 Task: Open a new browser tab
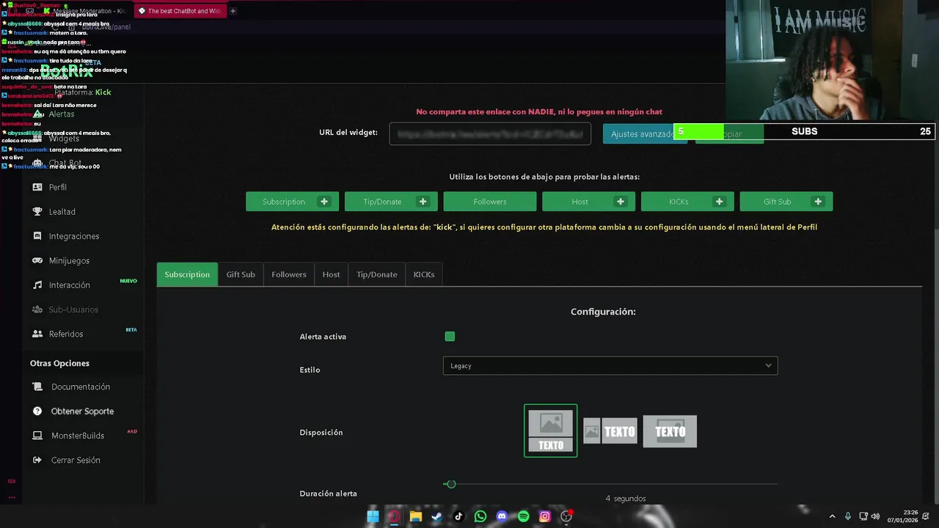click(233, 11)
